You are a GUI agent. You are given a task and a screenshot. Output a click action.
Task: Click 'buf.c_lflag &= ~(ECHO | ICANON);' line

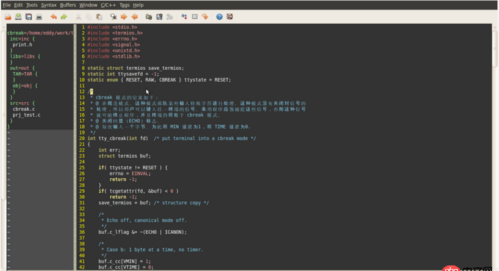coord(143,232)
